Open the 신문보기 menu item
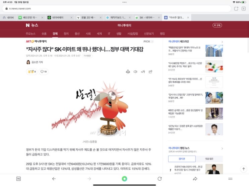The height and width of the screenshot is (187, 249). point(149,34)
